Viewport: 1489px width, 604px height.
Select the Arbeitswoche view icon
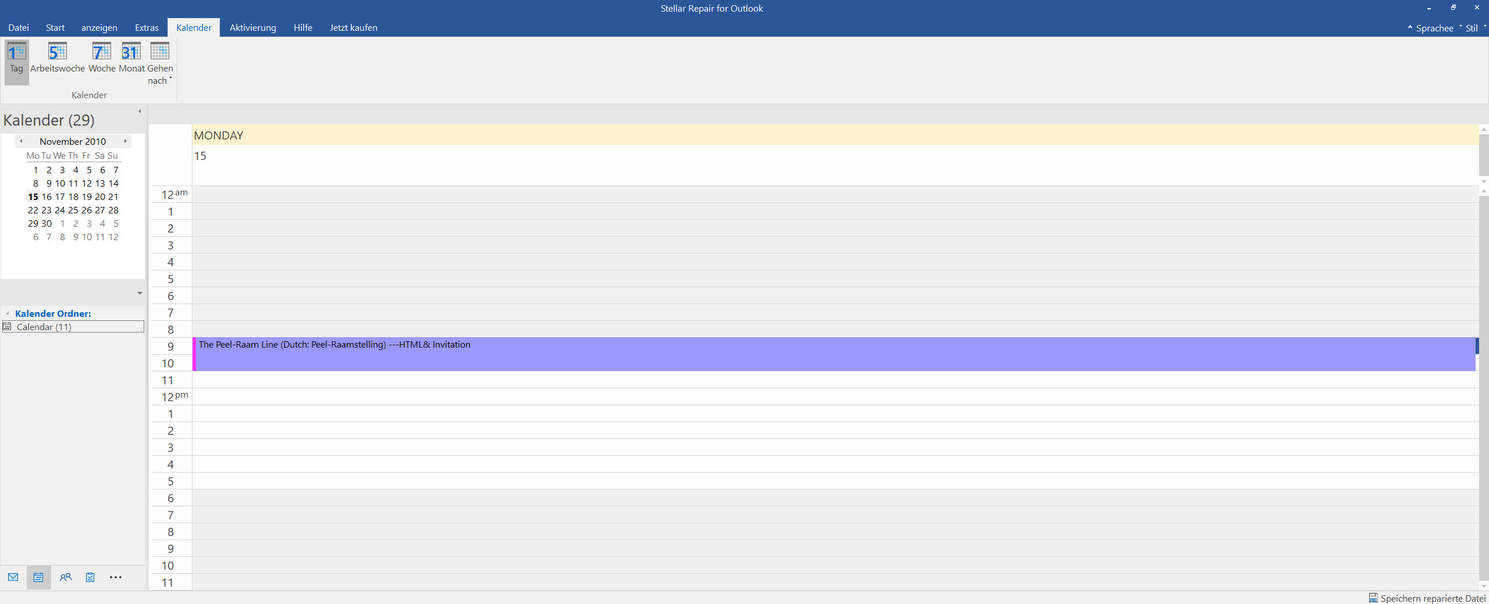[x=57, y=58]
